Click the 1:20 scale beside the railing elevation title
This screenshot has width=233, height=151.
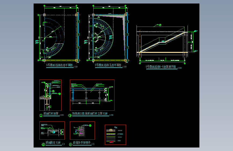111,115
